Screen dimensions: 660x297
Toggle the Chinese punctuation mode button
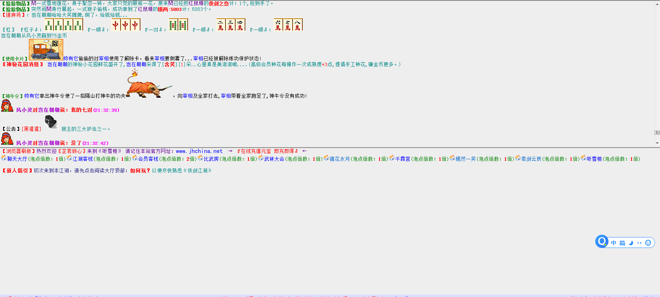(639, 243)
